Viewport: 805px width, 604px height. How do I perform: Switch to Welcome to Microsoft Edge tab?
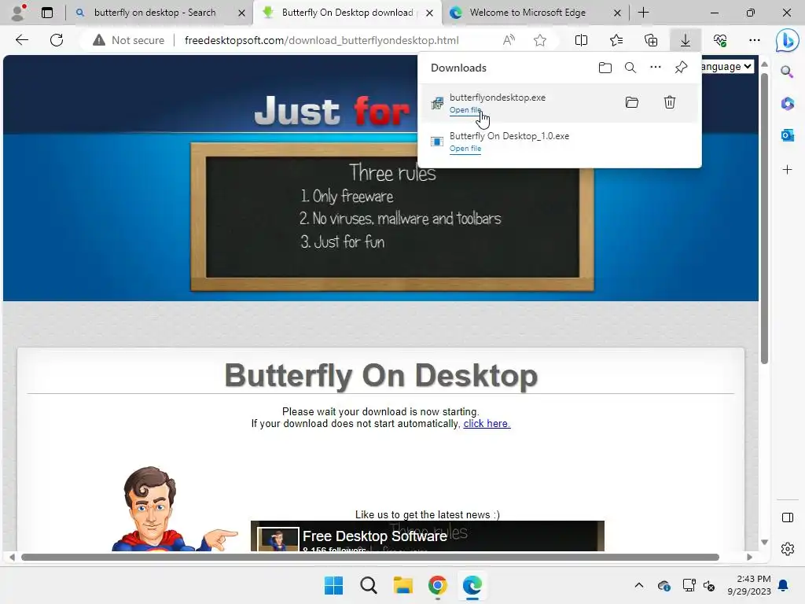coord(527,13)
